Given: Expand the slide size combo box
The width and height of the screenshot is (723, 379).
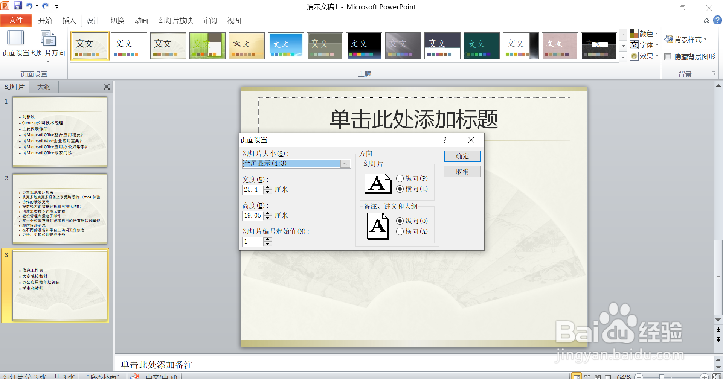Looking at the screenshot, I should tap(345, 164).
